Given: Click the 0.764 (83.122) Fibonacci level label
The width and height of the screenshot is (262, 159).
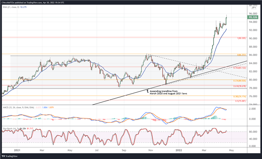Looking at the screenshot, I should pyautogui.click(x=239, y=68).
